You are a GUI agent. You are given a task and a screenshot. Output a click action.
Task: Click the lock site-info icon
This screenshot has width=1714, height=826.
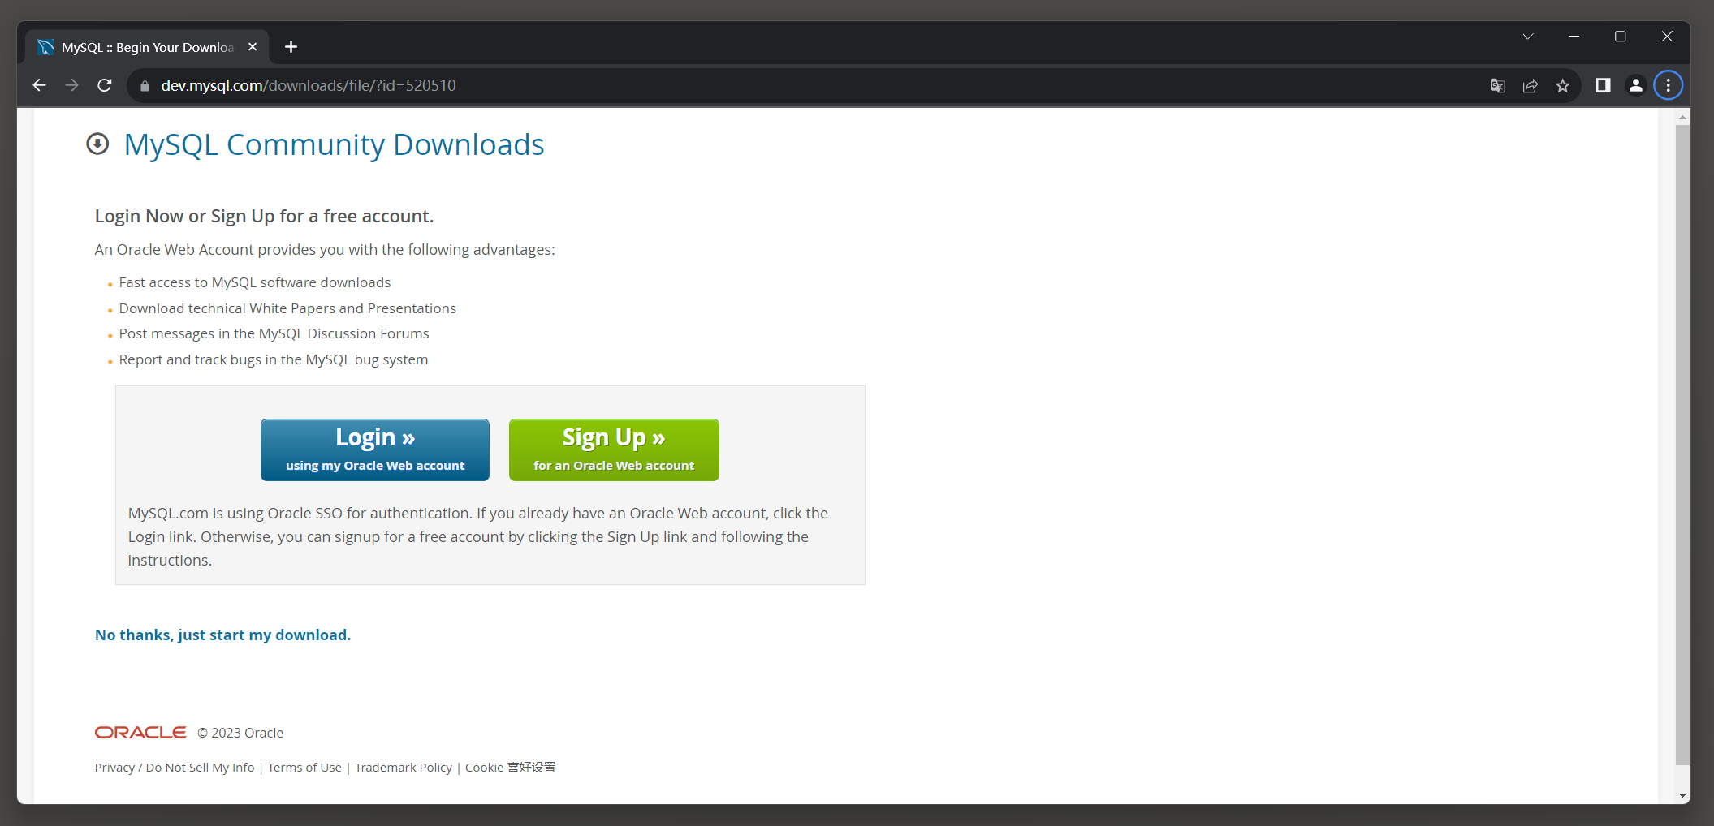tap(145, 86)
